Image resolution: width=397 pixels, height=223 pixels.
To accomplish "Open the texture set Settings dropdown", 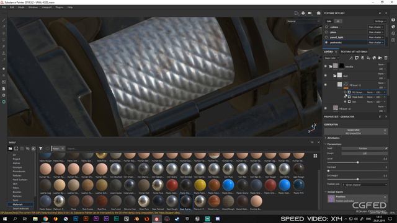I will (380, 21).
